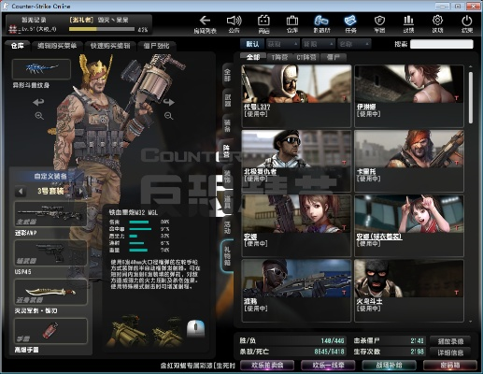
Task: Select character card 代号L337
Action: coord(296,96)
